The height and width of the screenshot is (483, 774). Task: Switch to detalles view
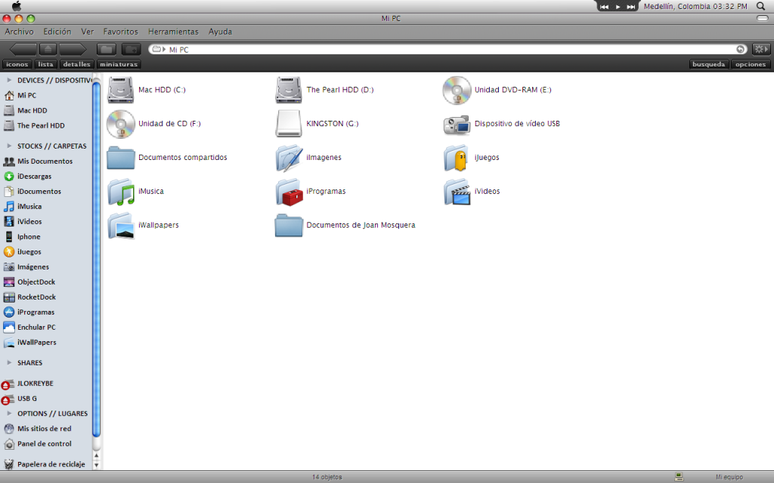click(76, 65)
